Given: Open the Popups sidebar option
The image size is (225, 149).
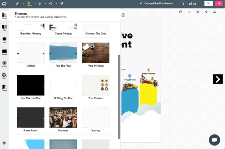Looking at the screenshot, I should (4, 87).
